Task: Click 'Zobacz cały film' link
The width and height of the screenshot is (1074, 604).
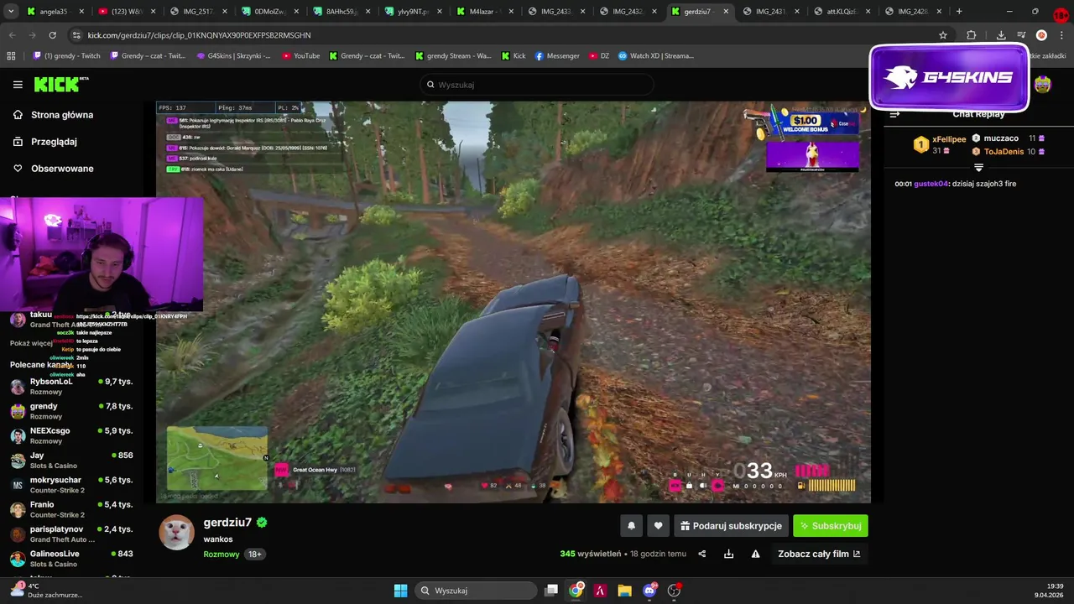Action: click(819, 554)
